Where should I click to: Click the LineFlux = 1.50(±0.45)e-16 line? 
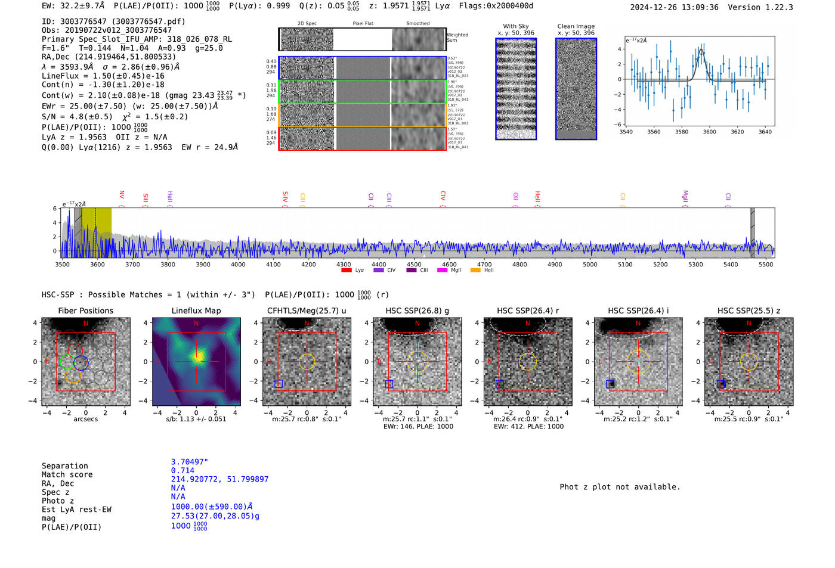coord(103,76)
